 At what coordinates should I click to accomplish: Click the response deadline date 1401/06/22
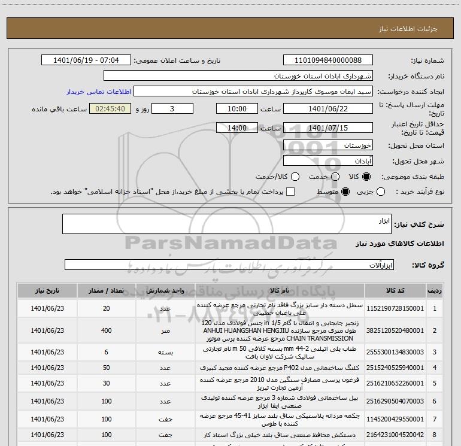tap(328, 109)
